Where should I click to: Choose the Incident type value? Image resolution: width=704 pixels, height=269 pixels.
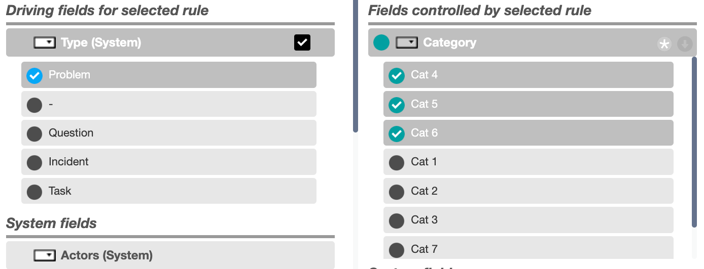pos(169,162)
